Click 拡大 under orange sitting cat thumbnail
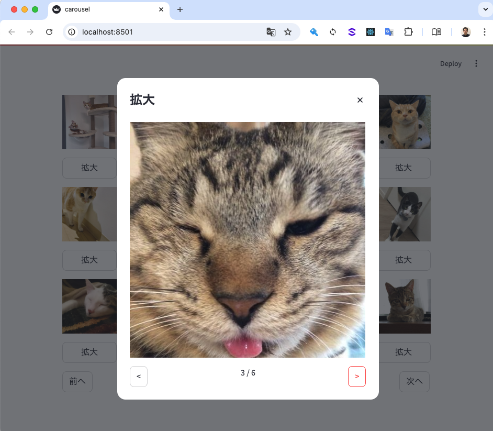Screen dimensions: 493x431 [405, 168]
